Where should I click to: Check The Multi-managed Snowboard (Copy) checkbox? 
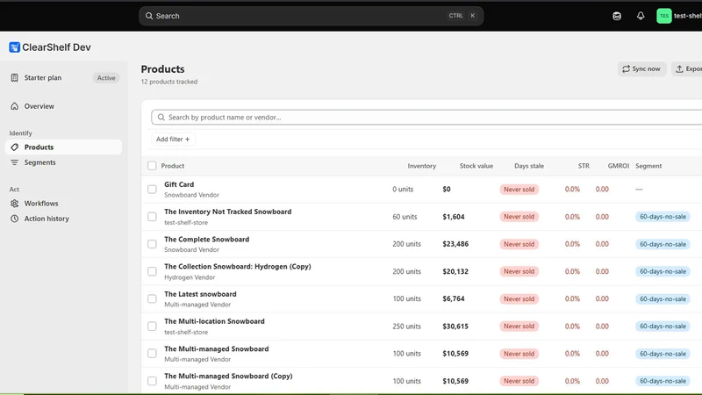tap(152, 381)
